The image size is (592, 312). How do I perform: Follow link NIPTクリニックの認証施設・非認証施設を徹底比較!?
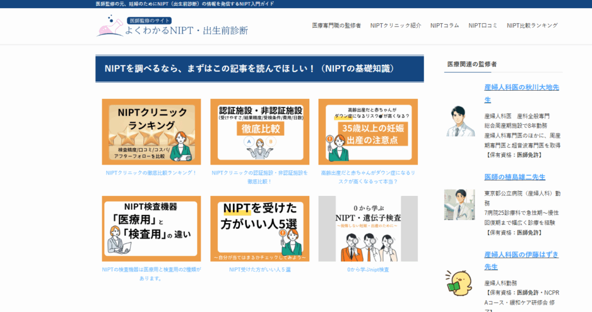point(260,177)
